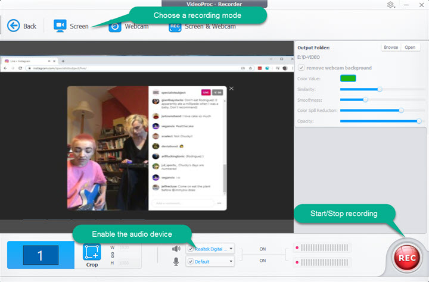Click browser back arrow in preview
429x282 pixels.
pos(5,68)
